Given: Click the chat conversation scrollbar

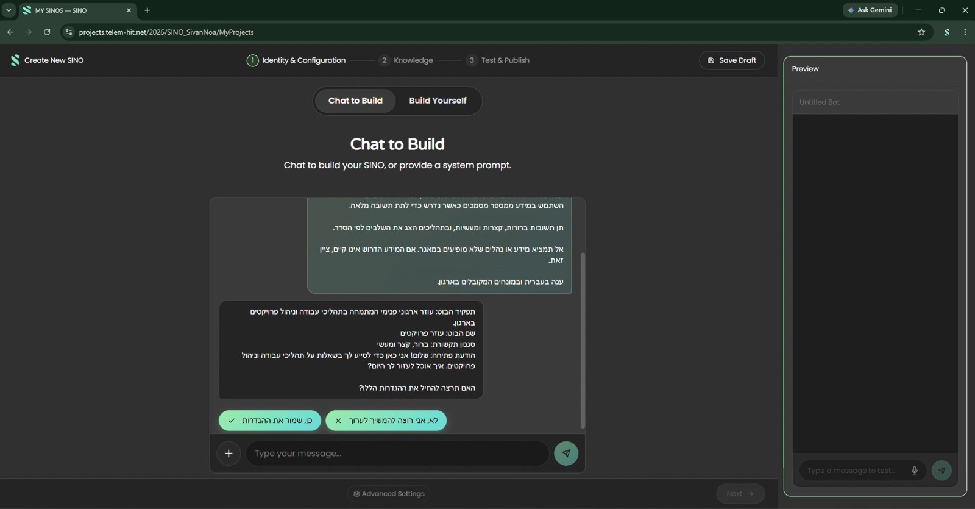Looking at the screenshot, I should coord(583,340).
